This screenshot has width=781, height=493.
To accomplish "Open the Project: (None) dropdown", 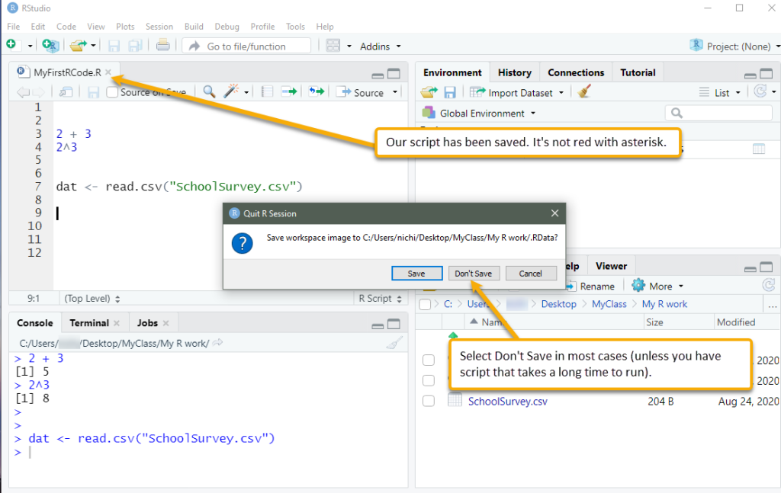I will [x=735, y=46].
